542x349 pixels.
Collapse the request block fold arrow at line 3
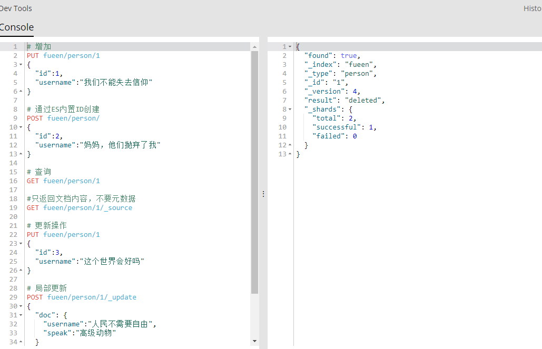point(21,65)
